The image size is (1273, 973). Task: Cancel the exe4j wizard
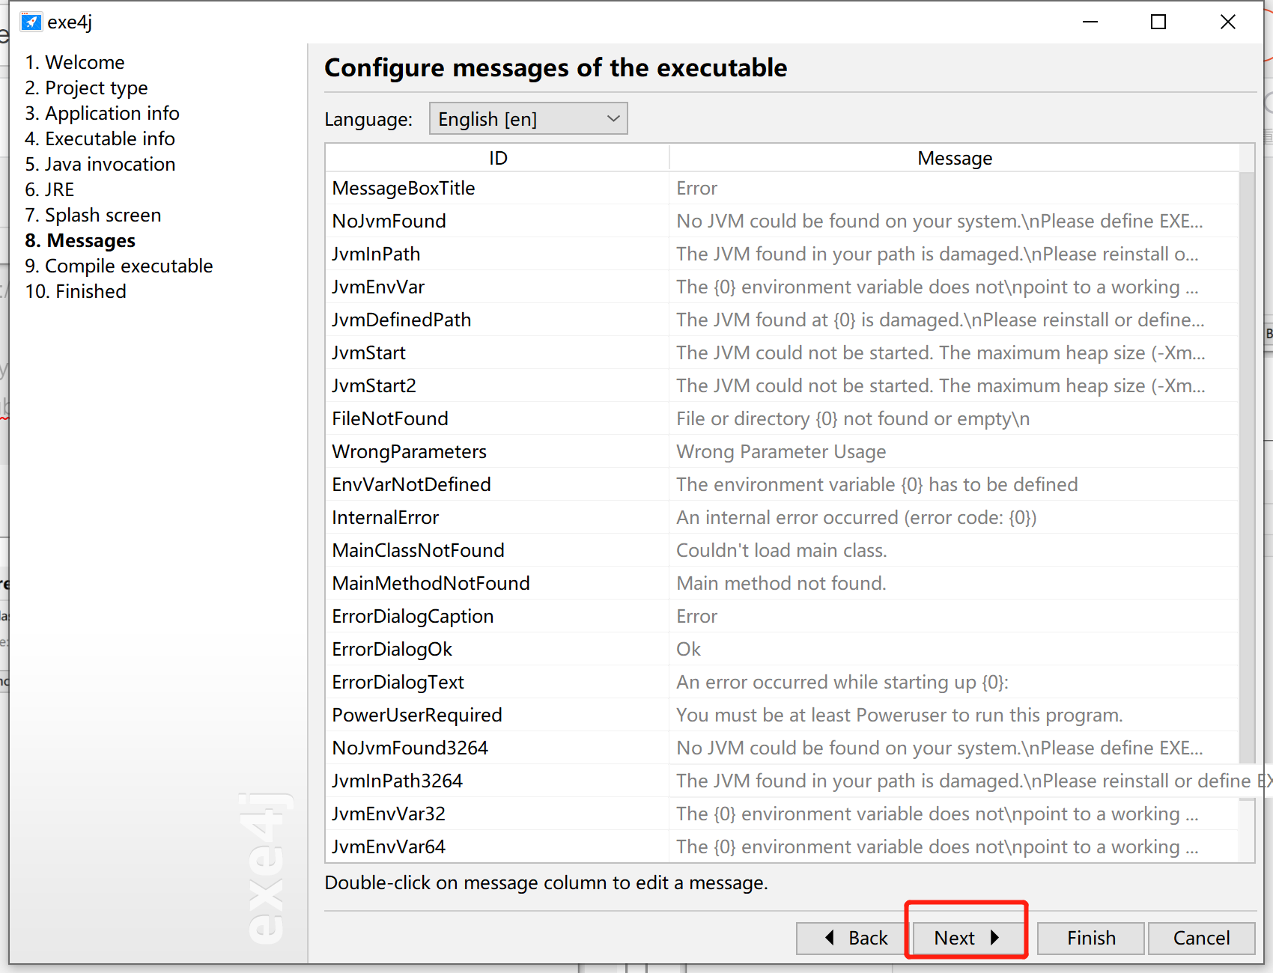pos(1201,938)
